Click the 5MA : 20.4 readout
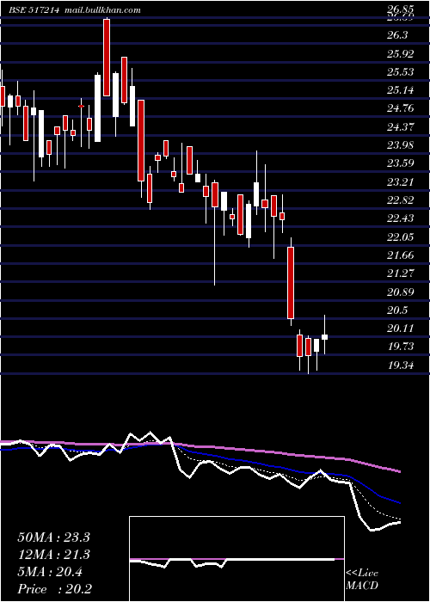 tap(50, 572)
